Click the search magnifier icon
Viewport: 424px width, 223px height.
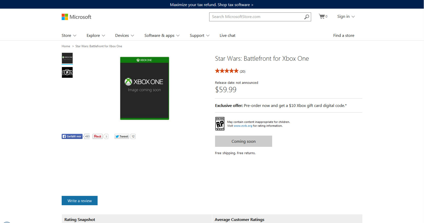coord(307,17)
